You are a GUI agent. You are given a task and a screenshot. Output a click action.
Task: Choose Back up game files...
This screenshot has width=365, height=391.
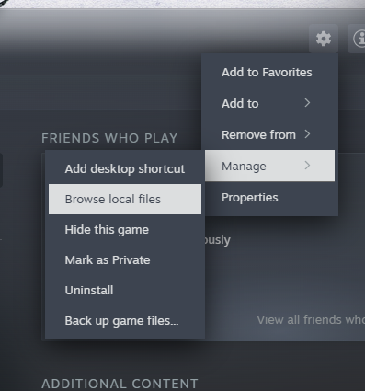pos(125,321)
